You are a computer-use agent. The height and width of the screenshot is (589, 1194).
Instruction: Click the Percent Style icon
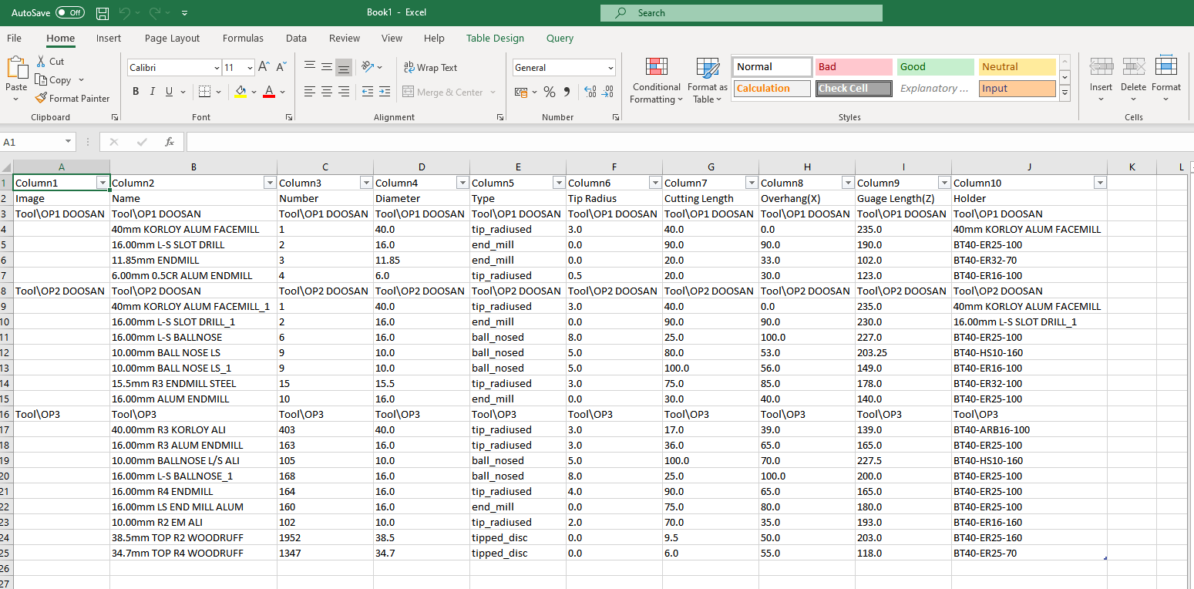[x=549, y=91]
